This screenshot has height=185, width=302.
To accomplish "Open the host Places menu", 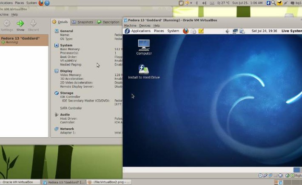I will (20, 3).
